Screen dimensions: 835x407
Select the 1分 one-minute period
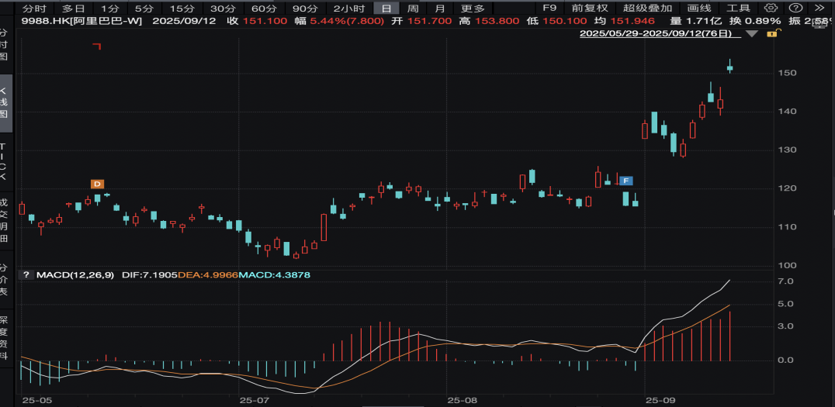[110, 8]
